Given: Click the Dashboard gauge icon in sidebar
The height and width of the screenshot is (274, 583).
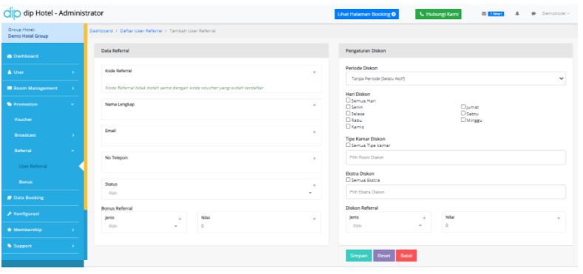Looking at the screenshot, I should click(10, 56).
